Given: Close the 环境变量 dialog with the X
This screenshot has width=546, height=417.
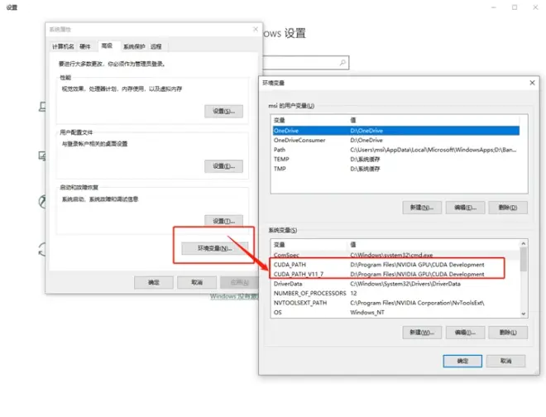Looking at the screenshot, I should 532,83.
